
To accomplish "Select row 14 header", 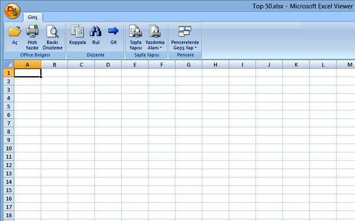I will 9,181.
